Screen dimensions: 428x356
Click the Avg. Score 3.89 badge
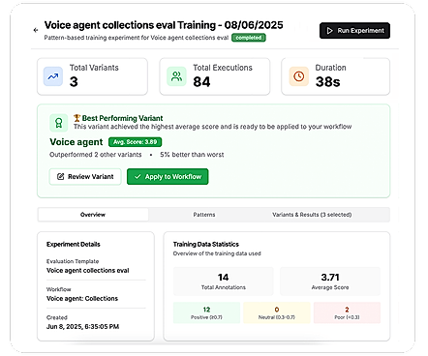coord(135,142)
